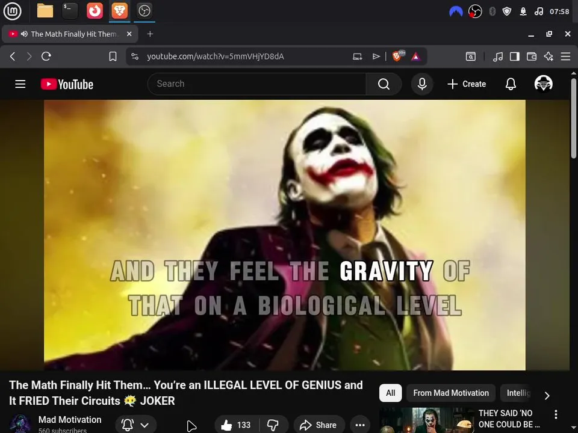Dislike this video
This screenshot has width=578, height=433.
coord(273,425)
